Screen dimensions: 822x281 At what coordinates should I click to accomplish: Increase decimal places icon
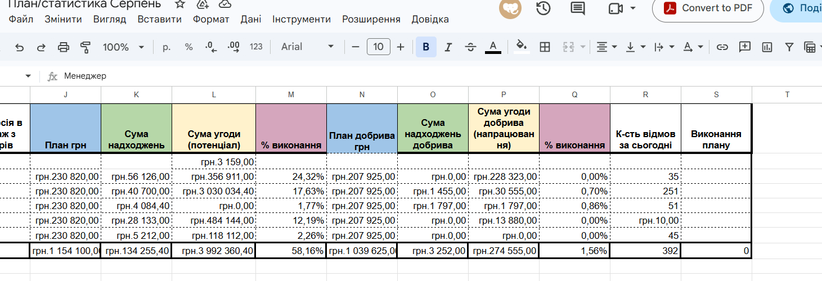pyautogui.click(x=233, y=47)
